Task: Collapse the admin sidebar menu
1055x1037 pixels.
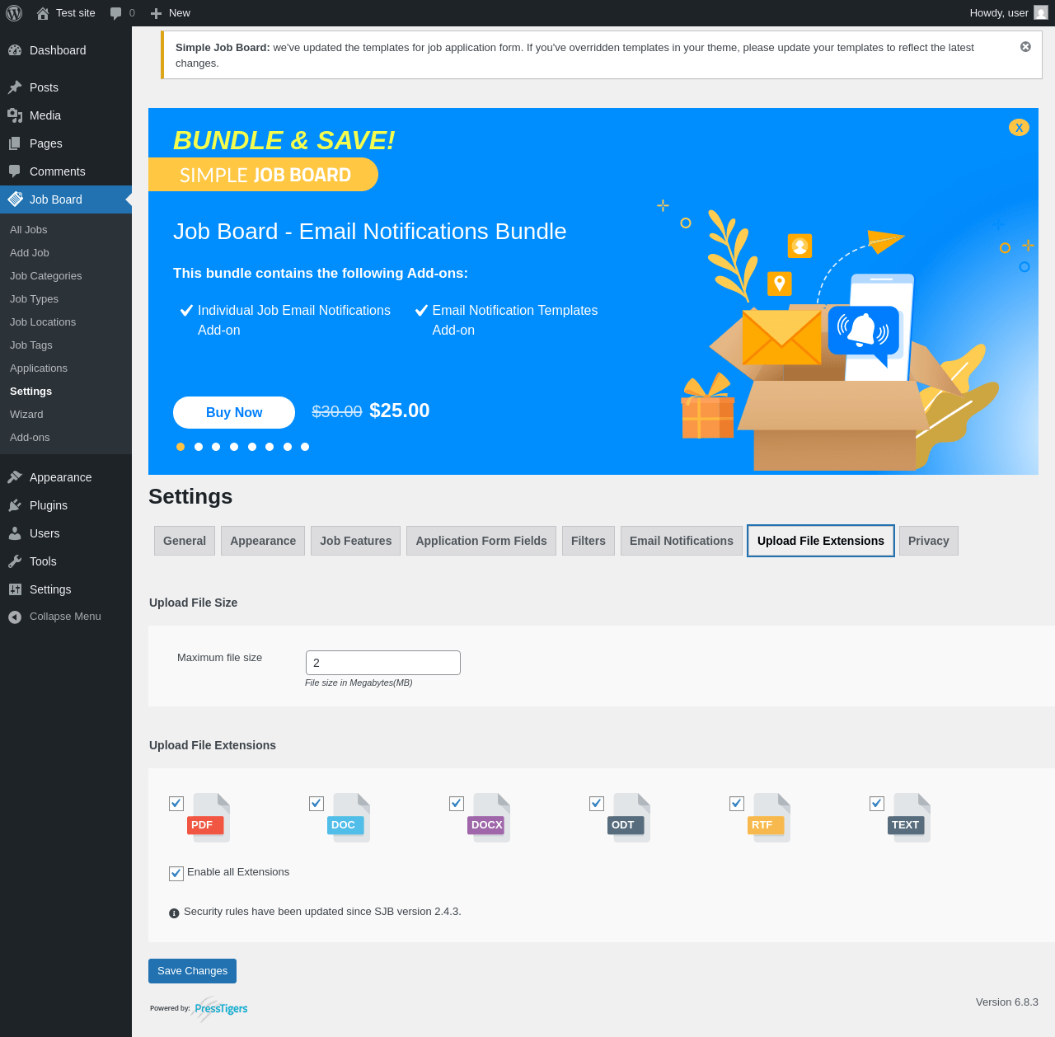Action: [x=66, y=617]
